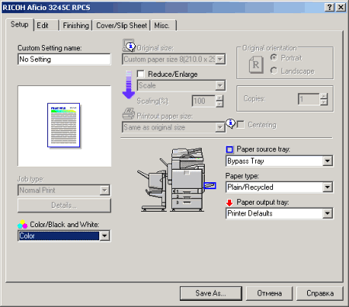Enable the Reduce/Enlarge checkbox
Image resolution: width=349 pixels, height=307 pixels.
point(140,74)
